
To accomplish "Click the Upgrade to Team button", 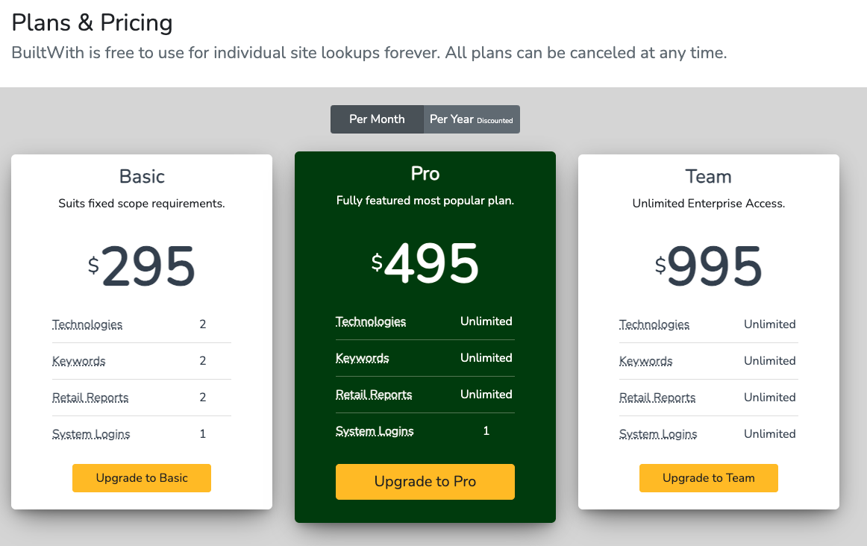I will (709, 478).
